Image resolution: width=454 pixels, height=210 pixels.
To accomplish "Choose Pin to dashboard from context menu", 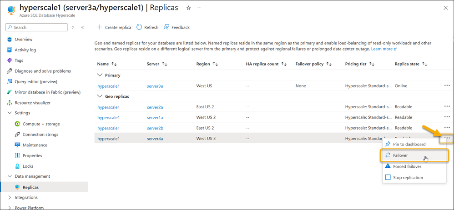I will 414,144.
